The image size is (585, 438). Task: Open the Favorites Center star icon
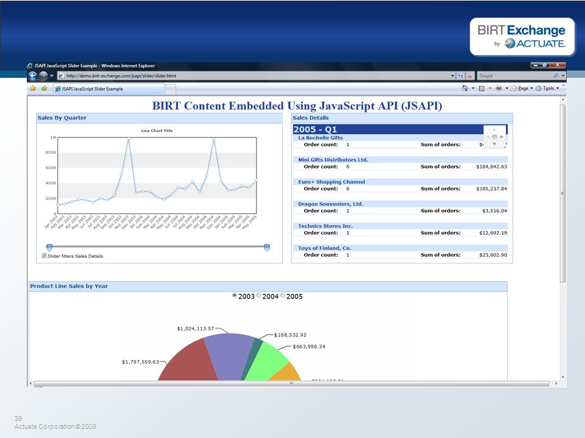[x=33, y=89]
